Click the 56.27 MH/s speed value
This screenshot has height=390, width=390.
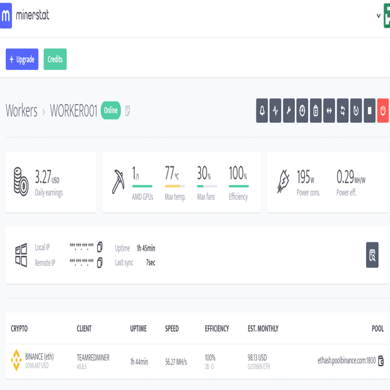(176, 362)
